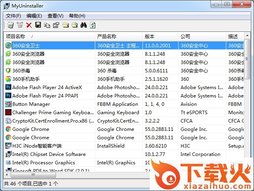
Task: Select the 360杀毒 entry
Action: [x=21, y=71]
